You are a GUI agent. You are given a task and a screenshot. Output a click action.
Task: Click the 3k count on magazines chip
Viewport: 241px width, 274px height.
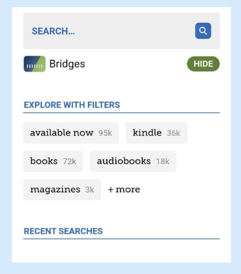(x=90, y=190)
